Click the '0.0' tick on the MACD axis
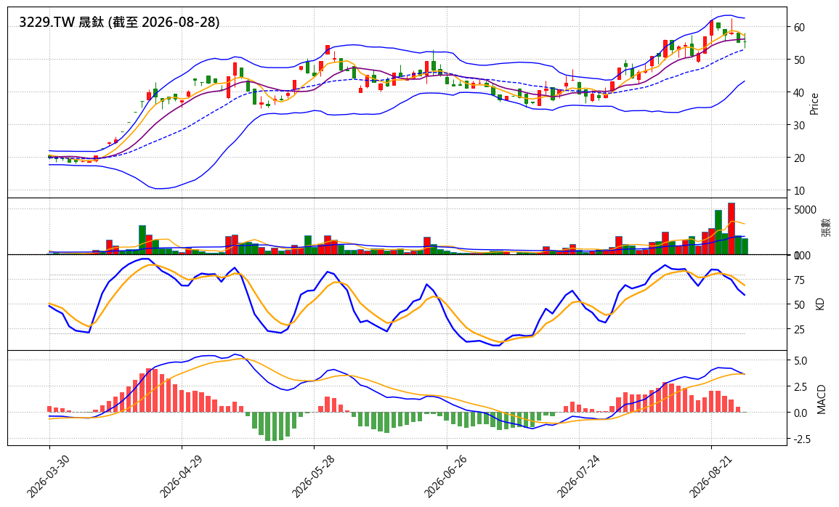 point(801,413)
